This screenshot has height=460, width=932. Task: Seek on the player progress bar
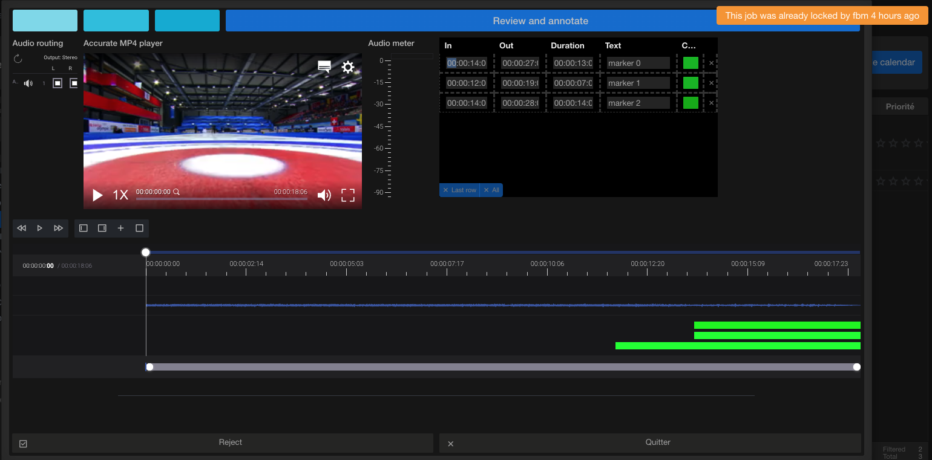pos(222,198)
